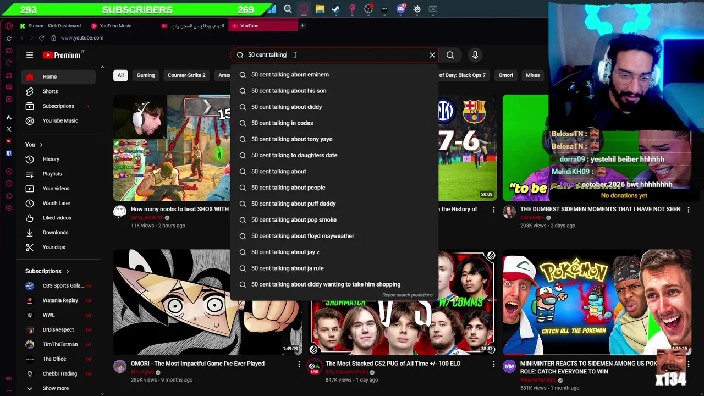The width and height of the screenshot is (704, 396).
Task: Click the Windows start icon in taskbar
Action: click(272, 9)
